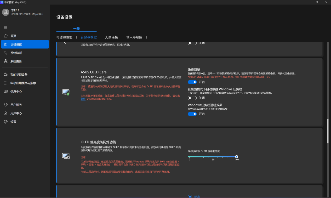The image size is (331, 198).
Task: Click the 50 mark on OLED slider
Action: click(213, 159)
